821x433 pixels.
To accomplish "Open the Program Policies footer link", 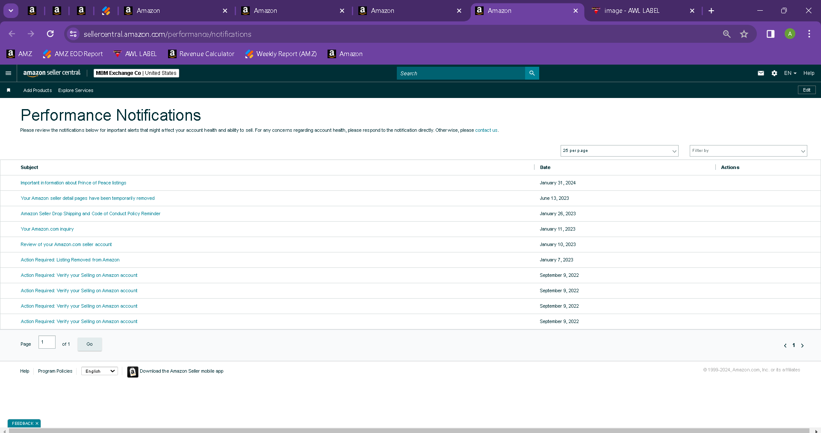I will [55, 371].
